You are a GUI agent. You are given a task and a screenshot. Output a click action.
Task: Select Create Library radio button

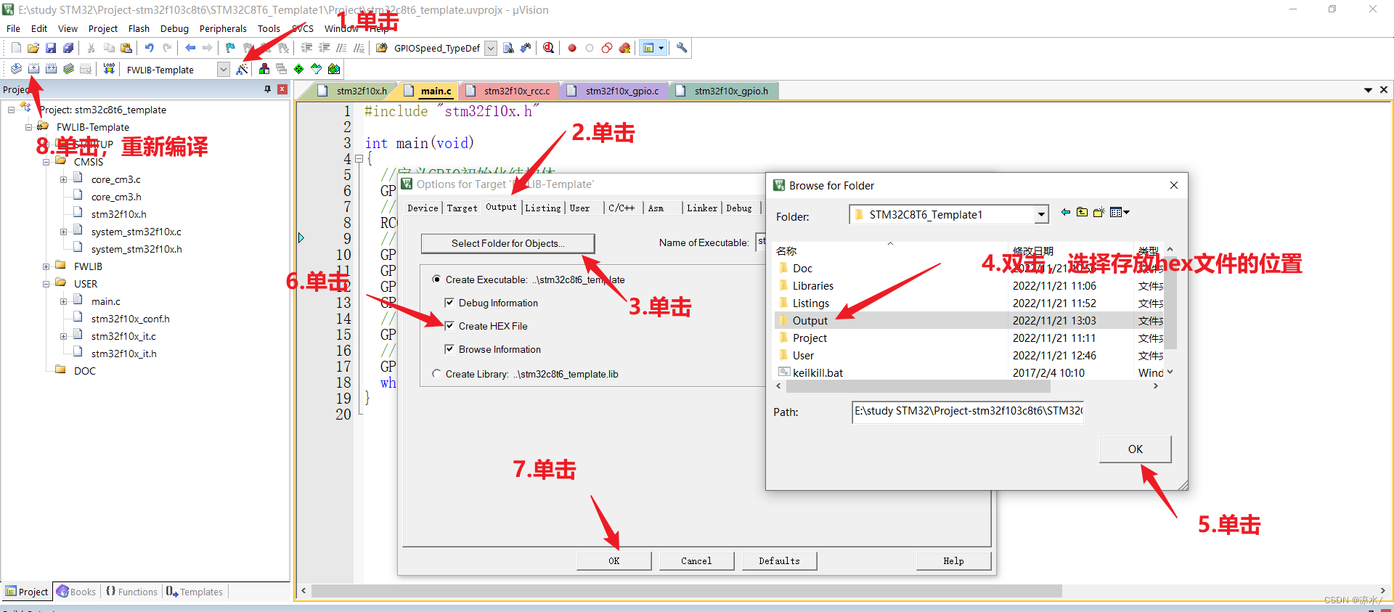[436, 374]
